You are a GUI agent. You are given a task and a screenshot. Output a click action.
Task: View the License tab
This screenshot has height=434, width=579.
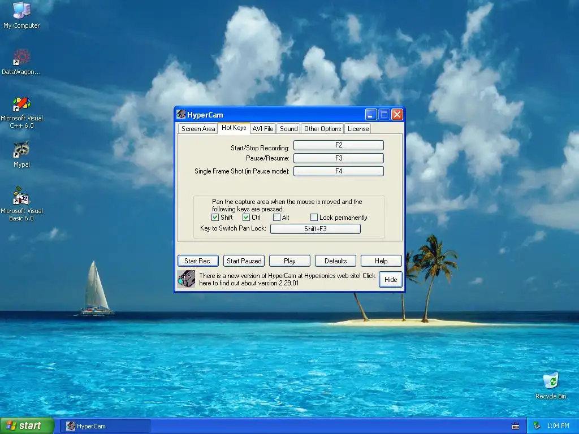(x=358, y=128)
